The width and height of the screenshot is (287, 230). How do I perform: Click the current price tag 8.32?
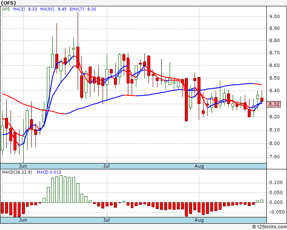tap(273, 104)
